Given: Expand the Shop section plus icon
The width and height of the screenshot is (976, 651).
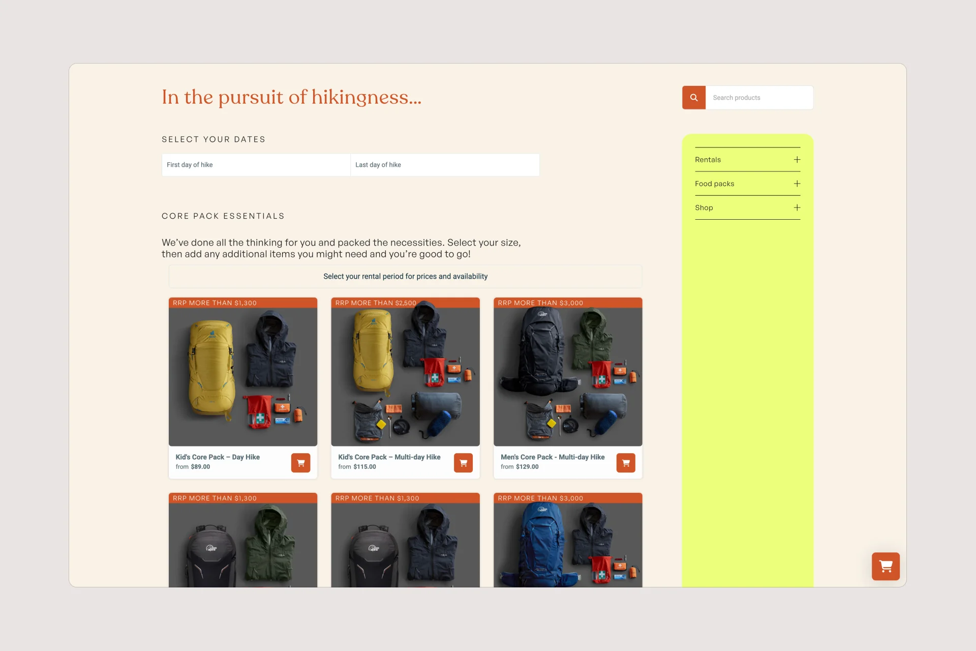Looking at the screenshot, I should point(797,208).
